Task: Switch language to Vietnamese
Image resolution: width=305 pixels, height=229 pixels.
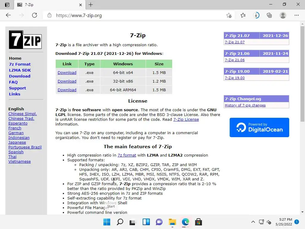Action: tap(19, 162)
